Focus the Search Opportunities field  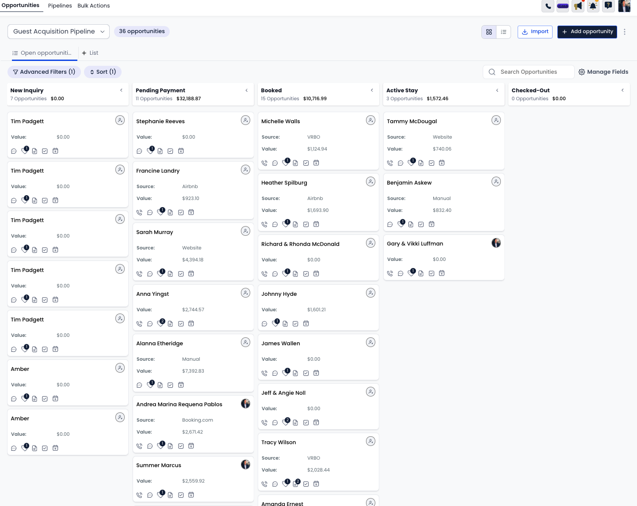[x=529, y=72]
